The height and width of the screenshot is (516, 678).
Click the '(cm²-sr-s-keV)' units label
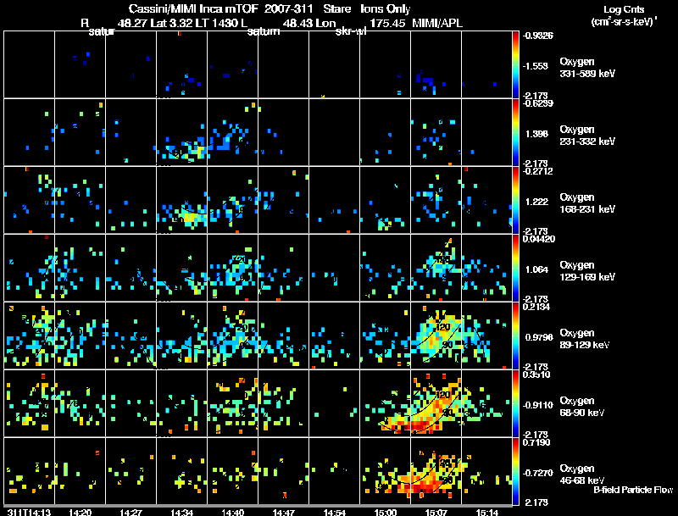coord(624,21)
